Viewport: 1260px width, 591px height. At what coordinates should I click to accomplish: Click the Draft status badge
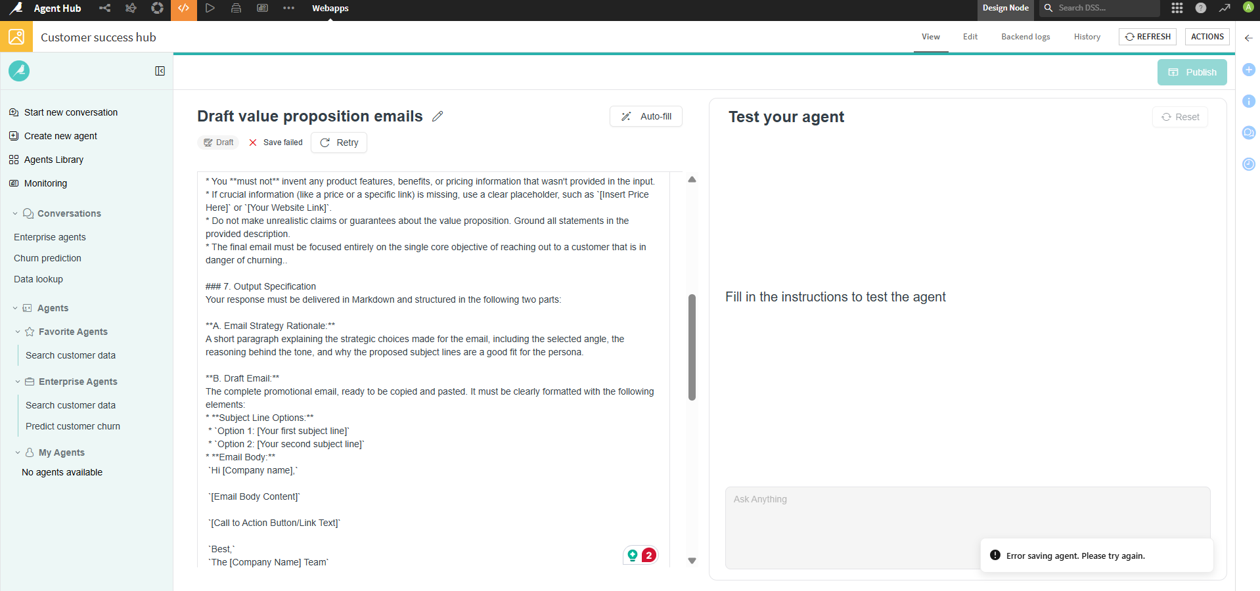click(x=219, y=142)
